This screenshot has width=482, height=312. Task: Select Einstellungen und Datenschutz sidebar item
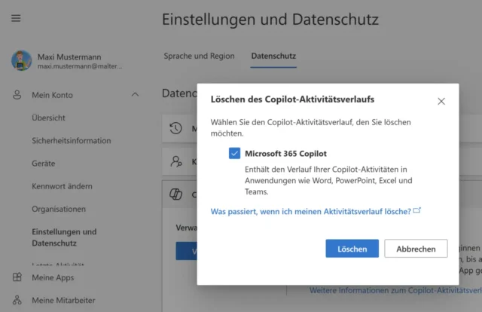pyautogui.click(x=64, y=237)
